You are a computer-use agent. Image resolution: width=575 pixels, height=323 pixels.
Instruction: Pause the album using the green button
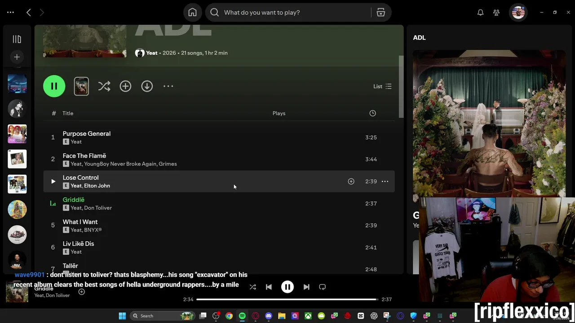tap(54, 86)
